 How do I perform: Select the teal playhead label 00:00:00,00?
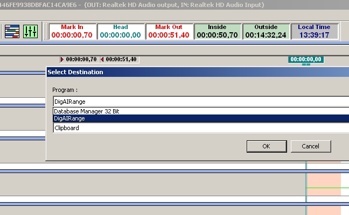click(x=306, y=59)
